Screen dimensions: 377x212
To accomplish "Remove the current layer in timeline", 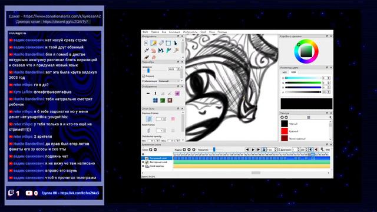I will (x=156, y=150).
